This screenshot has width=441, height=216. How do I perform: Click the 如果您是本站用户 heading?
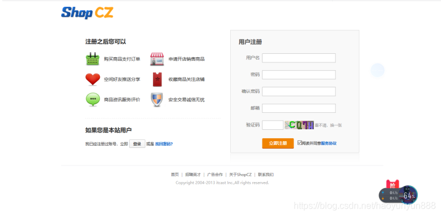[x=108, y=130]
